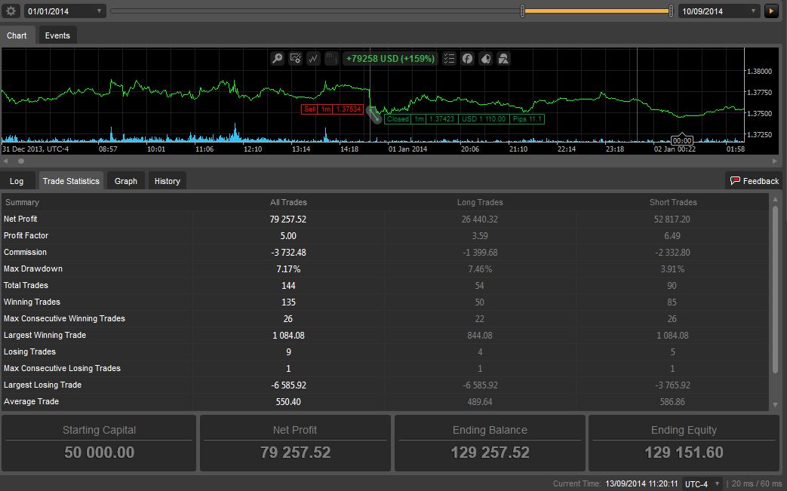Click the Net Profit 79 257.52 summary box
This screenshot has height=491, width=787.
point(295,443)
